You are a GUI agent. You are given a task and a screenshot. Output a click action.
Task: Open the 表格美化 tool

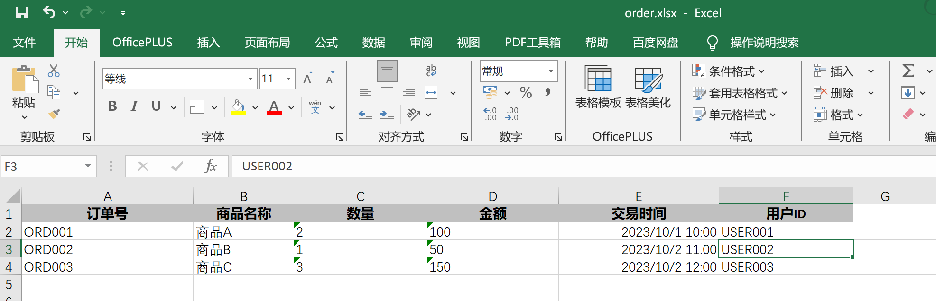(648, 87)
